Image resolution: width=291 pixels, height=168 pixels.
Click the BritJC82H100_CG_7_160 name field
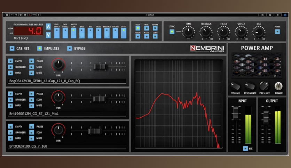pos(67,146)
